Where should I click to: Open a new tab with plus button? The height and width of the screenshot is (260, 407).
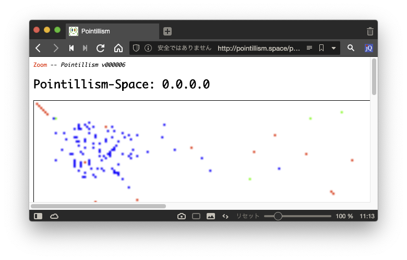pos(167,31)
